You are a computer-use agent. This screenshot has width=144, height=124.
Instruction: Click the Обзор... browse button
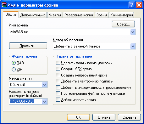123,24
